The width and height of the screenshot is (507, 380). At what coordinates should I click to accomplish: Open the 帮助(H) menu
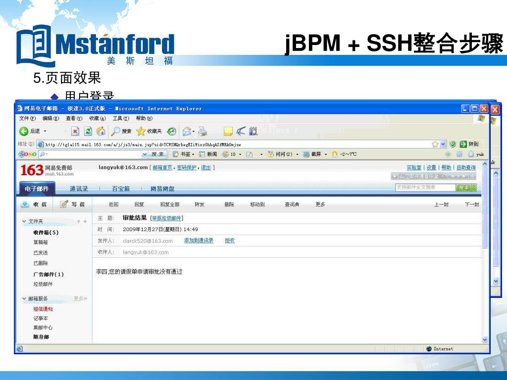pos(144,118)
